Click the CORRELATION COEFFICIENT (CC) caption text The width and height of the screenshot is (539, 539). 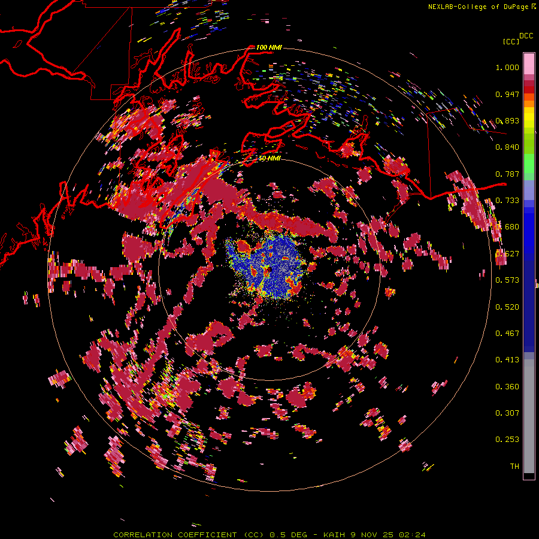(189, 535)
